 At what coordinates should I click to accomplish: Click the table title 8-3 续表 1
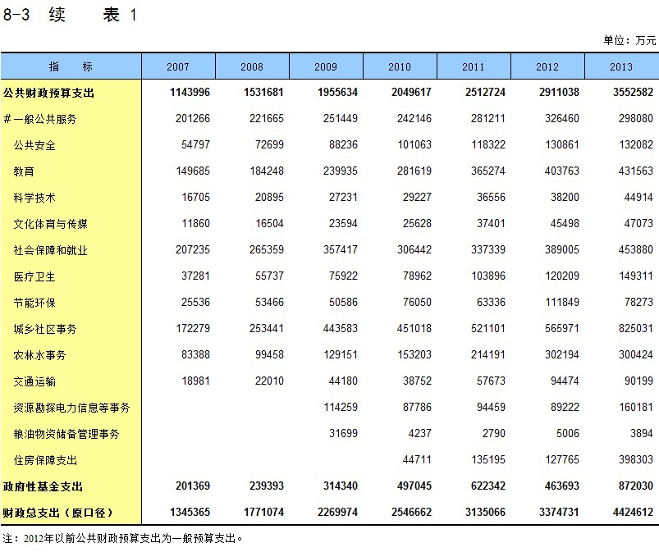click(70, 16)
